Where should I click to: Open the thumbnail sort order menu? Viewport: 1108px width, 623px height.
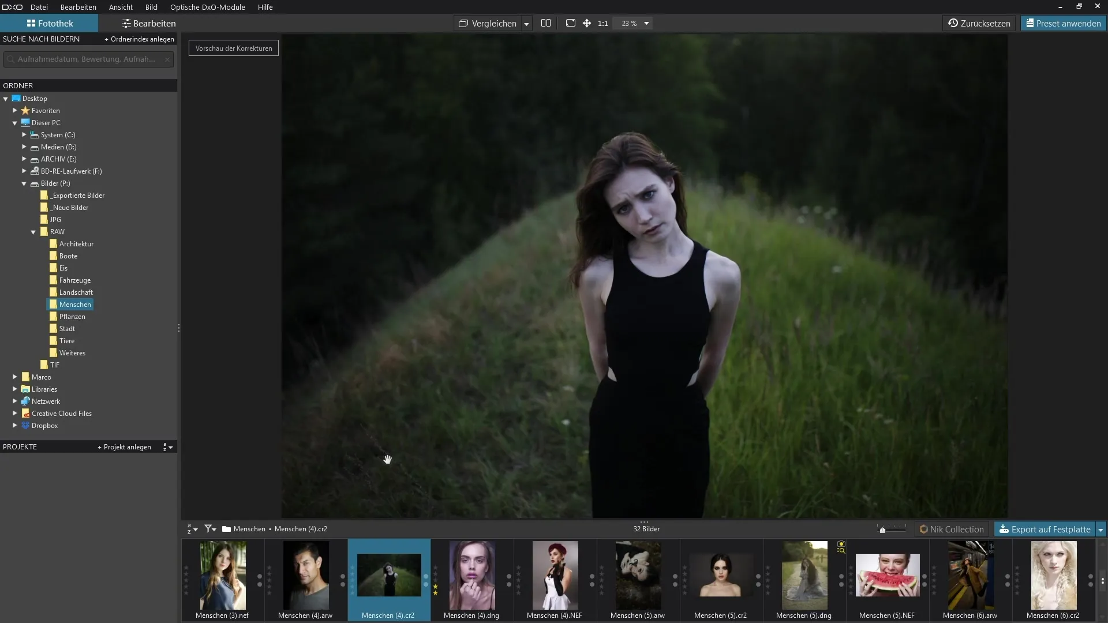[x=192, y=529]
